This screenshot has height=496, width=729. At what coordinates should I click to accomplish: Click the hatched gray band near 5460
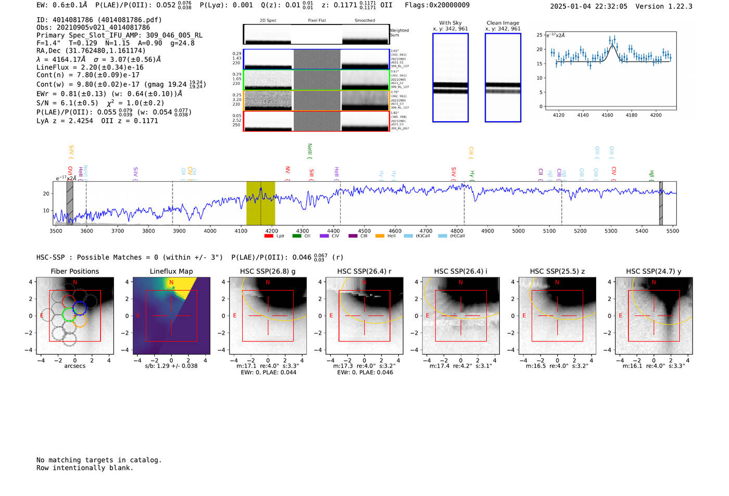pos(661,203)
